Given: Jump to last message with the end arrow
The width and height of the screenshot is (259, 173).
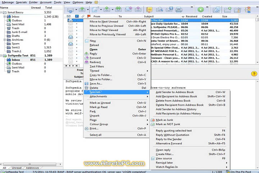Looking at the screenshot, I should pyautogui.click(x=77, y=66).
